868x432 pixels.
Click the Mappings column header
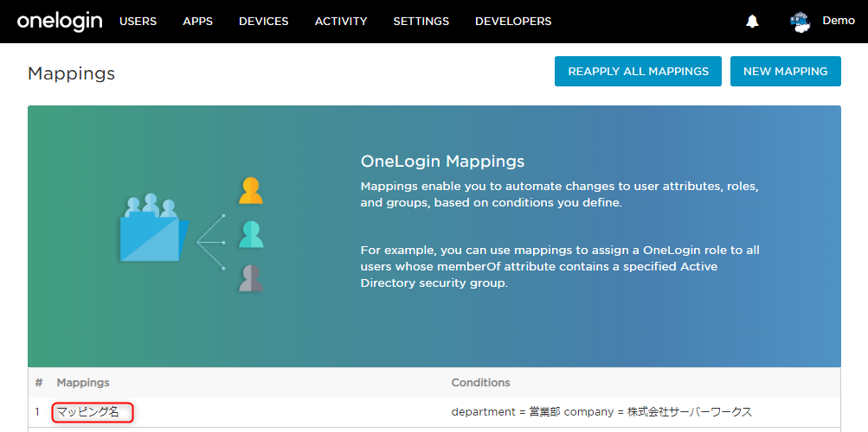point(83,383)
